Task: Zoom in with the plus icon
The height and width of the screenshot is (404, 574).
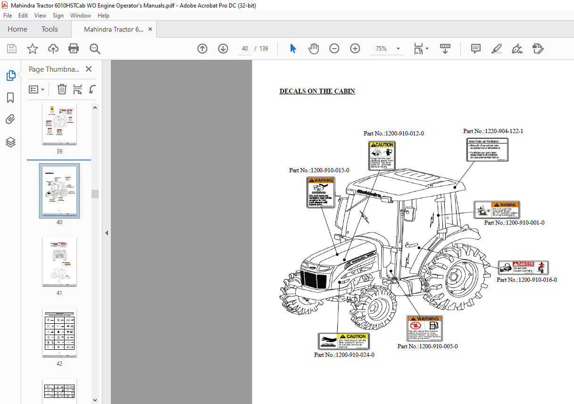Action: pyautogui.click(x=355, y=49)
